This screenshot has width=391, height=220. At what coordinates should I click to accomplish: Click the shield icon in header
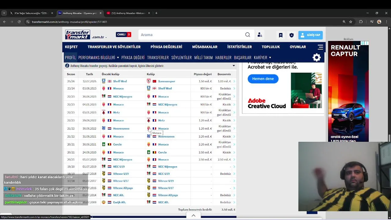291,35
